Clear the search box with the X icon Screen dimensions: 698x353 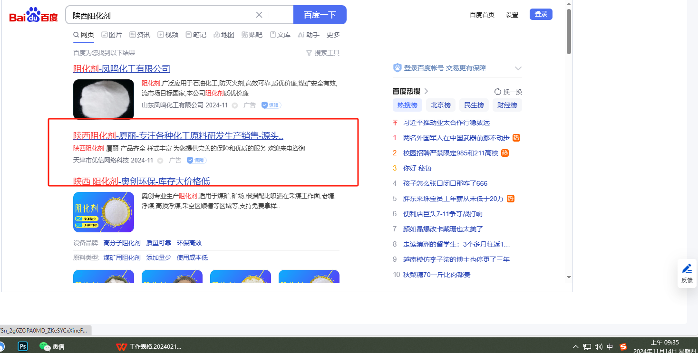259,15
